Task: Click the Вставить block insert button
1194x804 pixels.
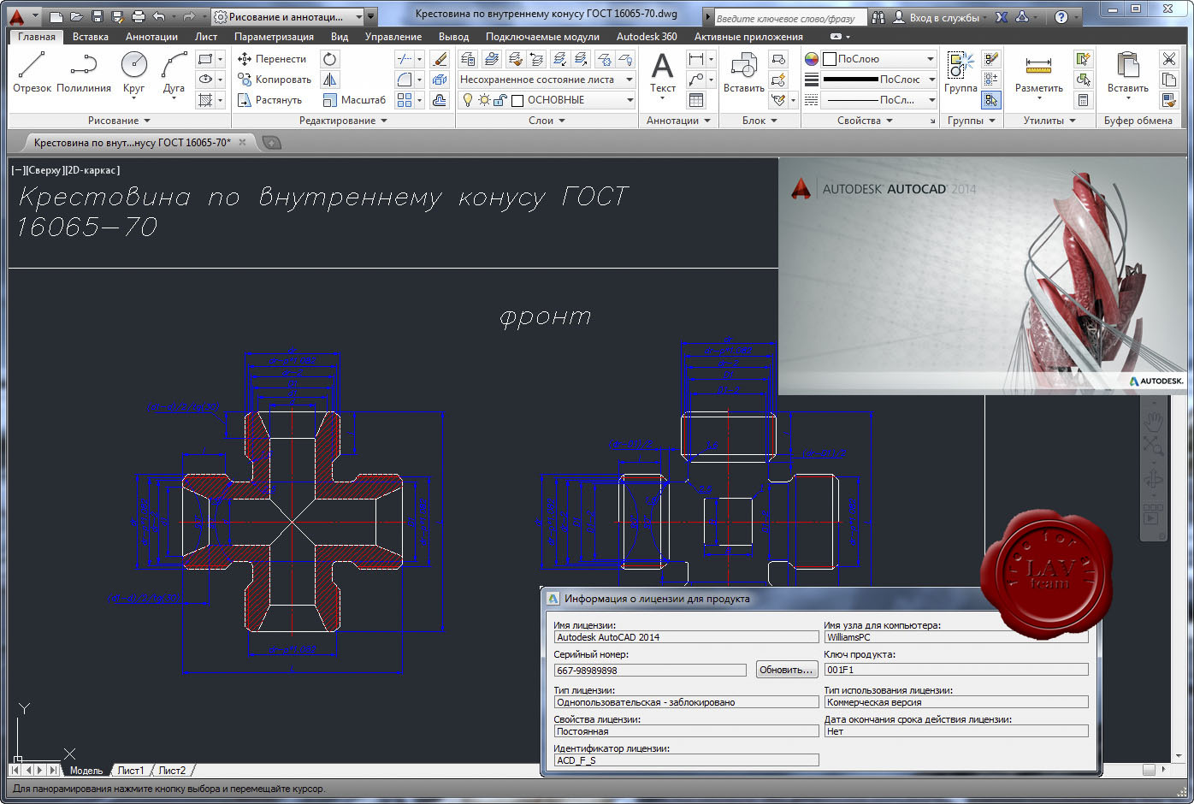Action: coord(744,72)
